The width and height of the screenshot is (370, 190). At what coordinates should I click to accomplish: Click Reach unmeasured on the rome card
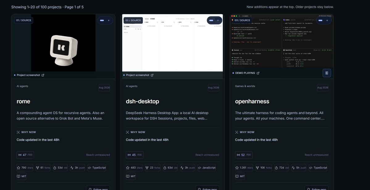coord(98,155)
